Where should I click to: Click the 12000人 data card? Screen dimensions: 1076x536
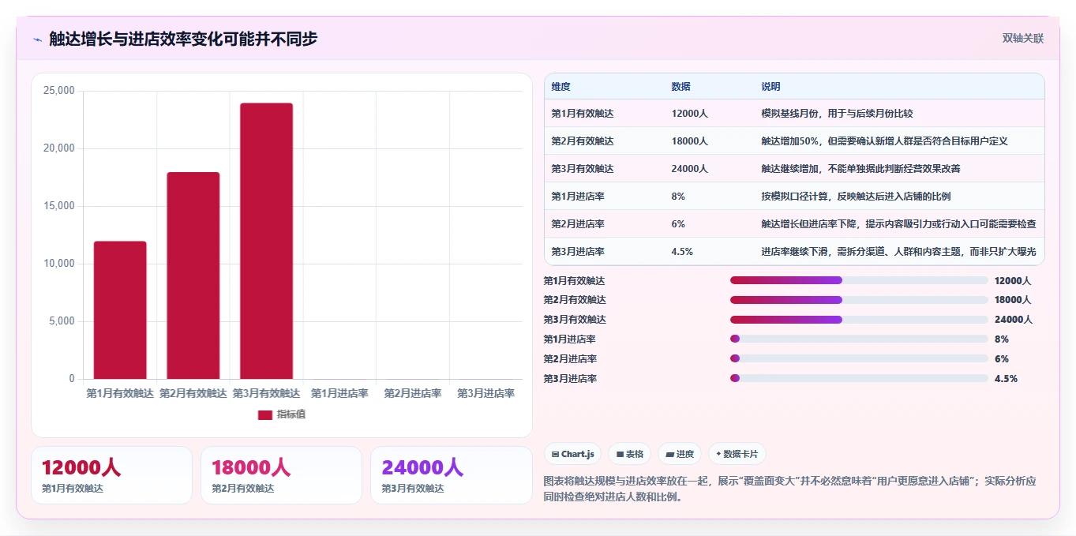point(111,475)
